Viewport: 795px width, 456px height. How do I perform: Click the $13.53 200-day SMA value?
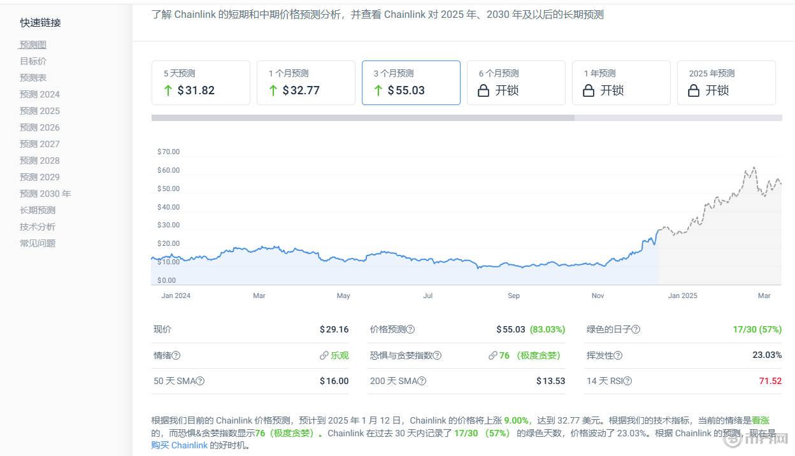click(x=551, y=381)
